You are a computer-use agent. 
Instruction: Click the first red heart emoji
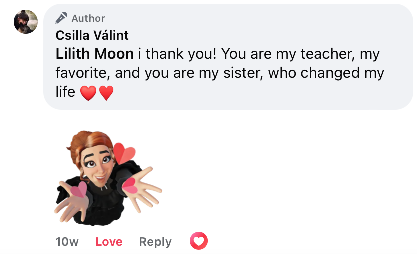[x=88, y=93]
